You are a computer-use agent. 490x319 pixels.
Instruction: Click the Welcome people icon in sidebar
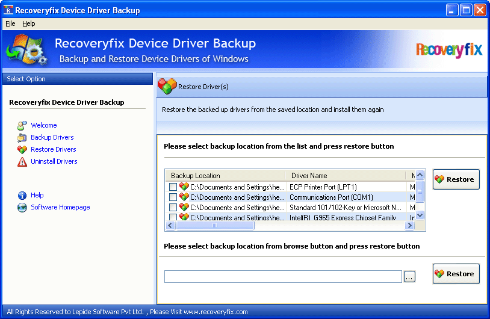[x=22, y=126]
